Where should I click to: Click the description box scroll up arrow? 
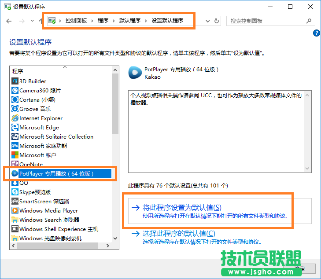(307, 95)
